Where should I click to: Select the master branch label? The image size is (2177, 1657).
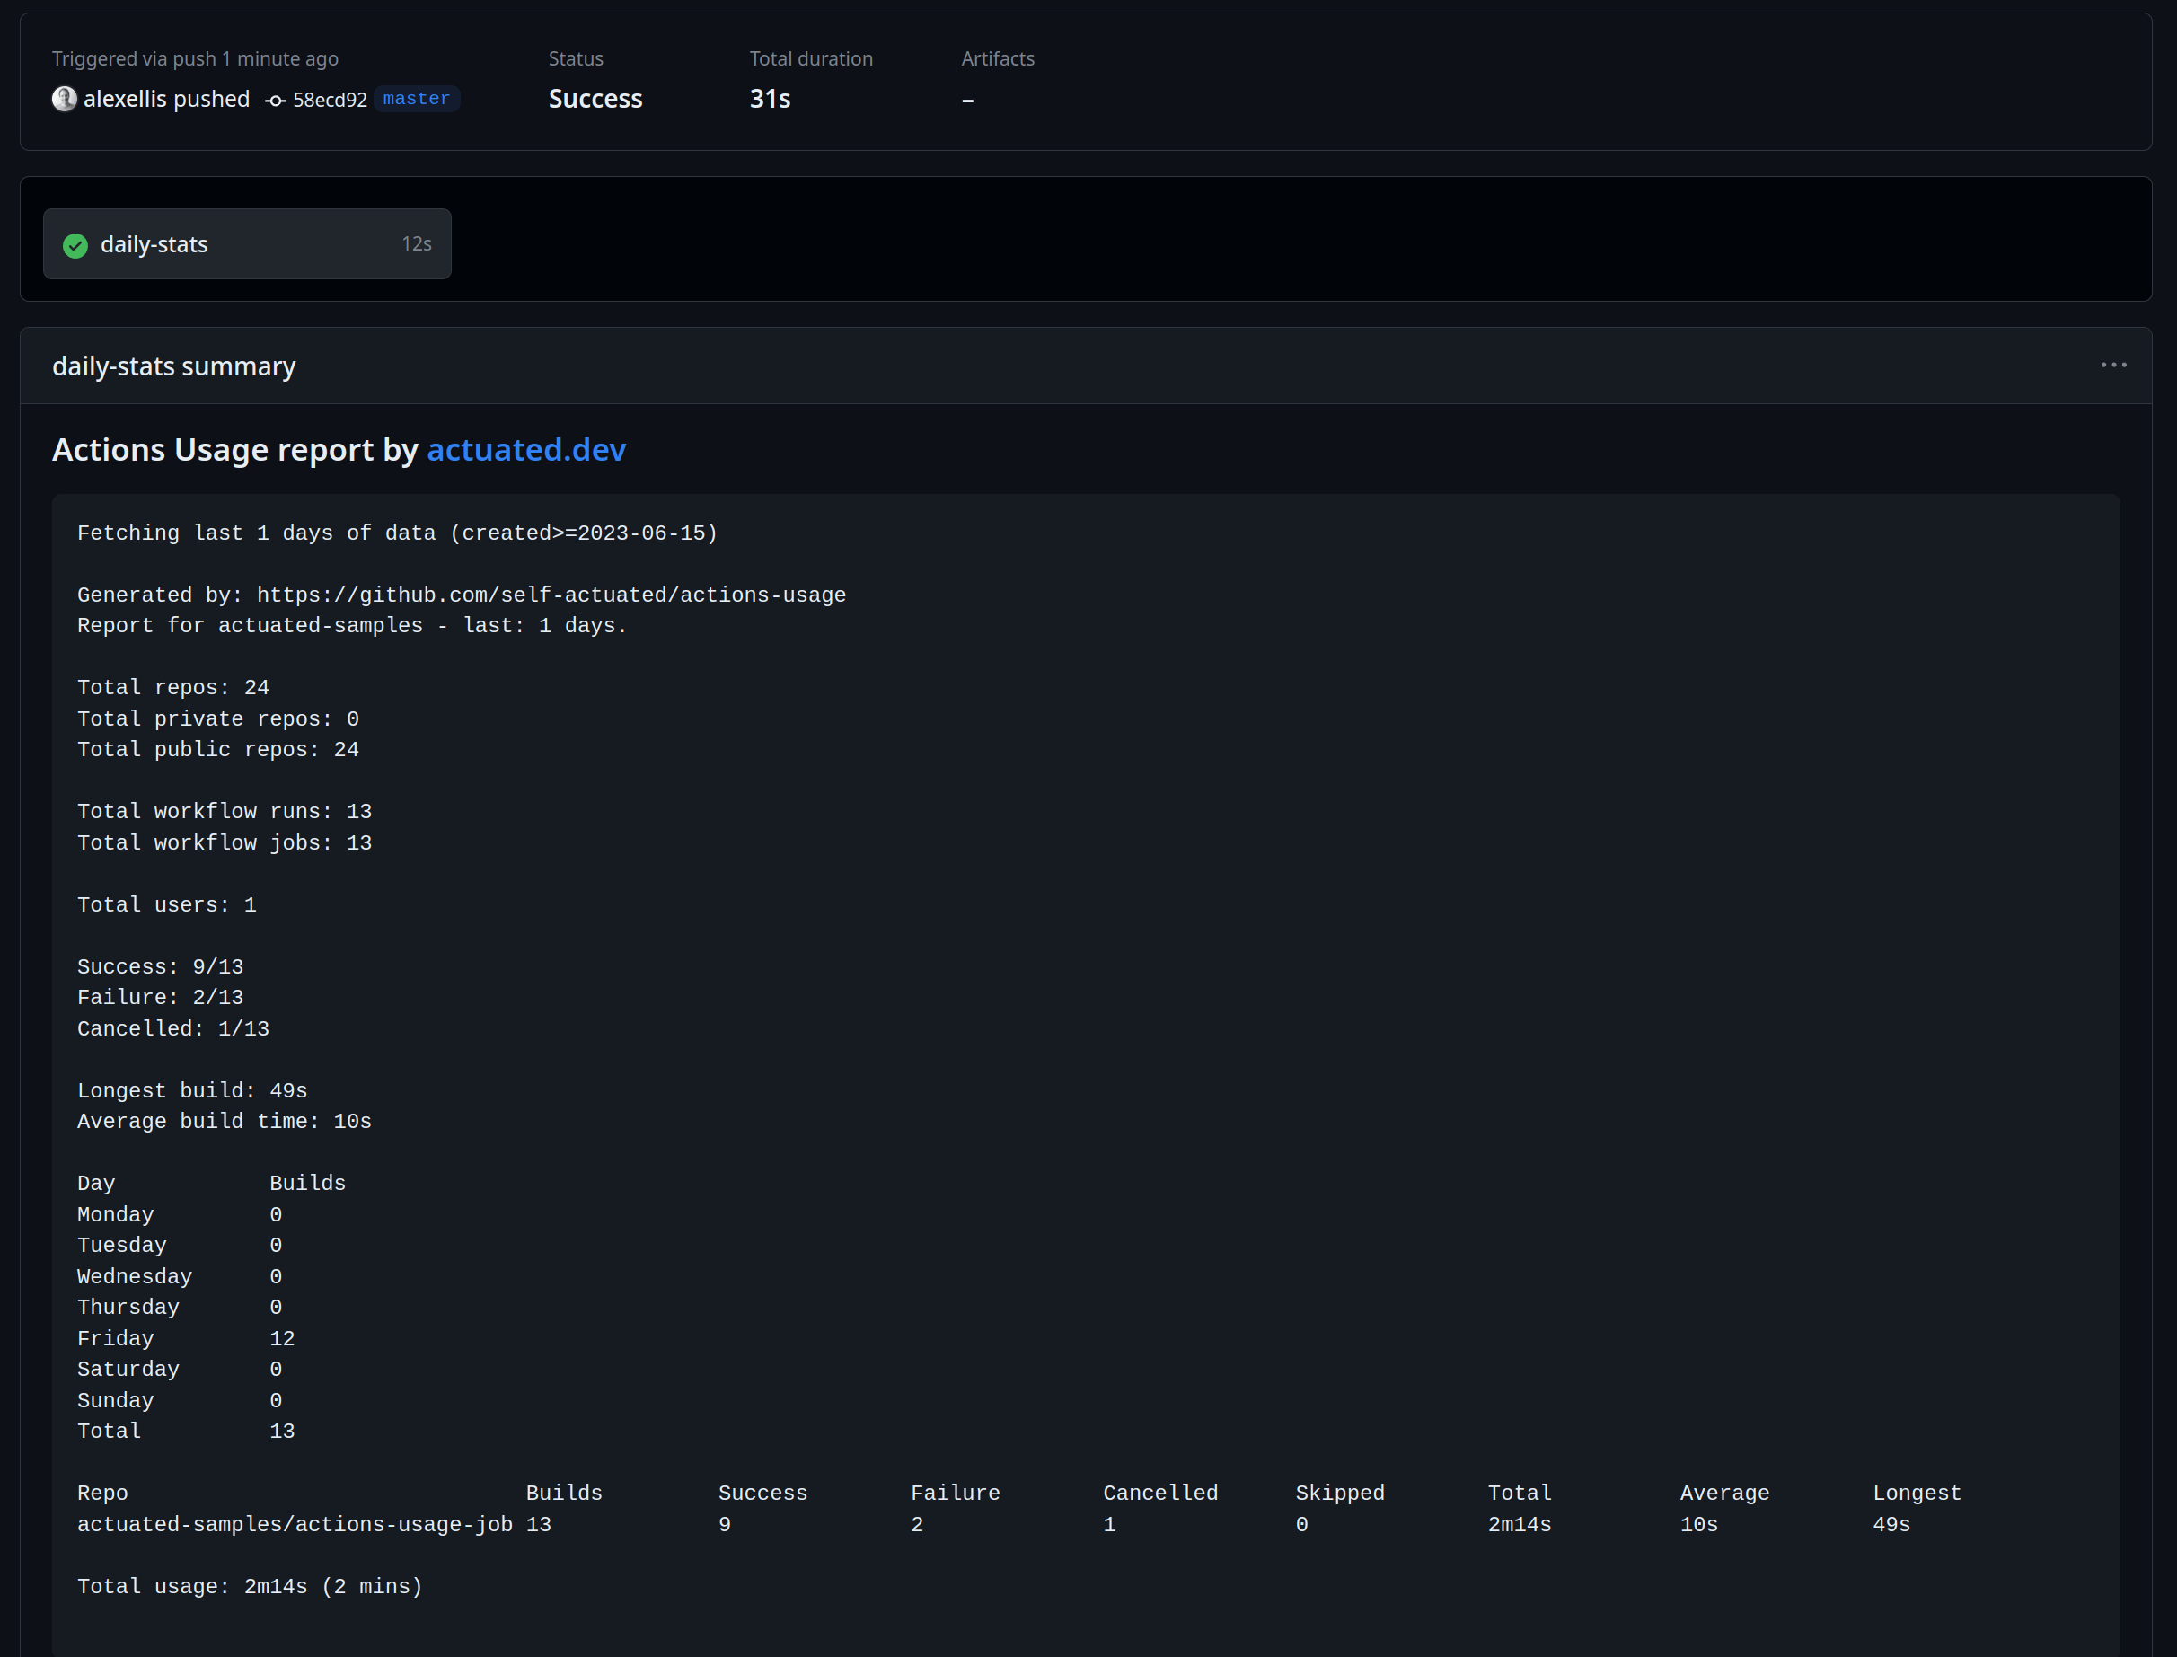click(416, 99)
